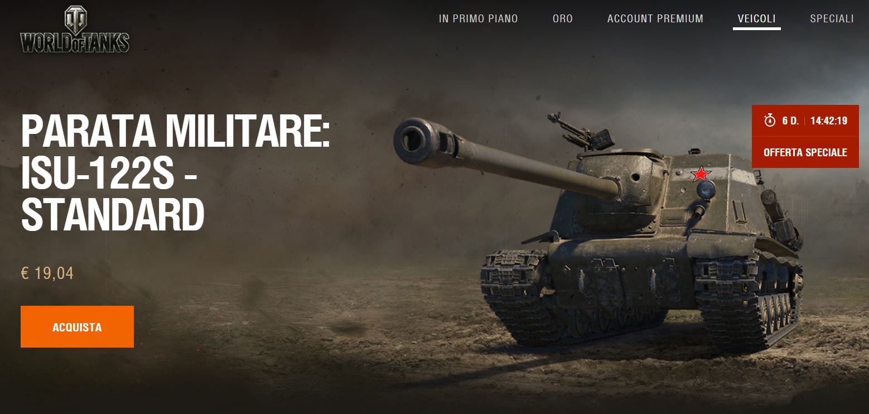Click the white underline beneath Veicoli
Viewport: 869px width, 414px height.
(x=757, y=28)
